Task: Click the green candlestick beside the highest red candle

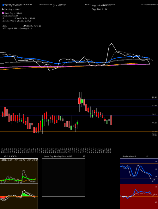Action: 82,101
